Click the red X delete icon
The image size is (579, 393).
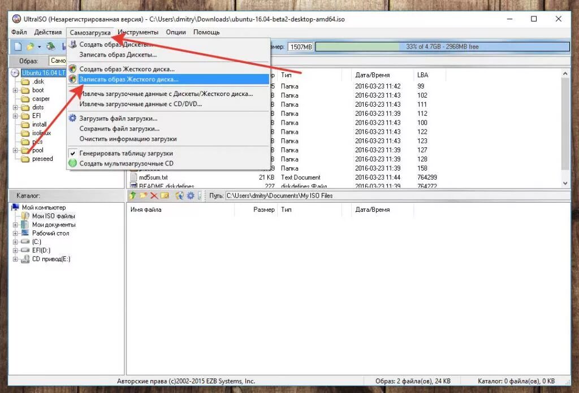154,195
